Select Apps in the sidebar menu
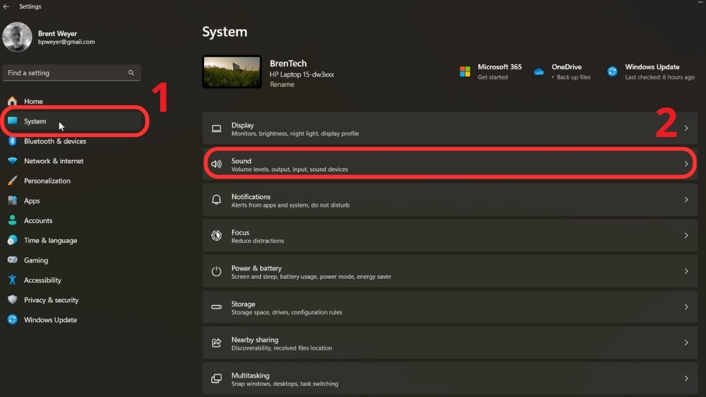The height and width of the screenshot is (397, 706). pyautogui.click(x=32, y=201)
